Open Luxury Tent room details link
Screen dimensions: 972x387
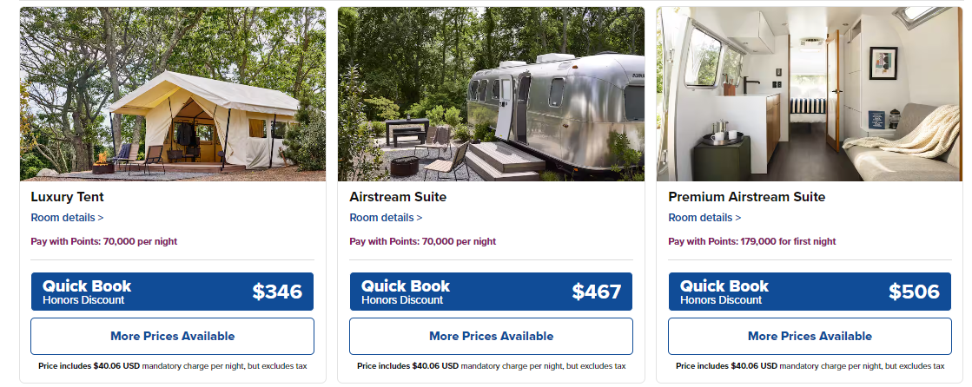click(x=67, y=217)
